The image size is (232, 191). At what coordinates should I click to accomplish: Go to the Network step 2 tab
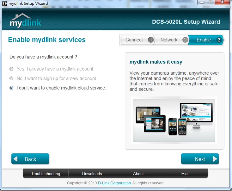[x=172, y=40]
